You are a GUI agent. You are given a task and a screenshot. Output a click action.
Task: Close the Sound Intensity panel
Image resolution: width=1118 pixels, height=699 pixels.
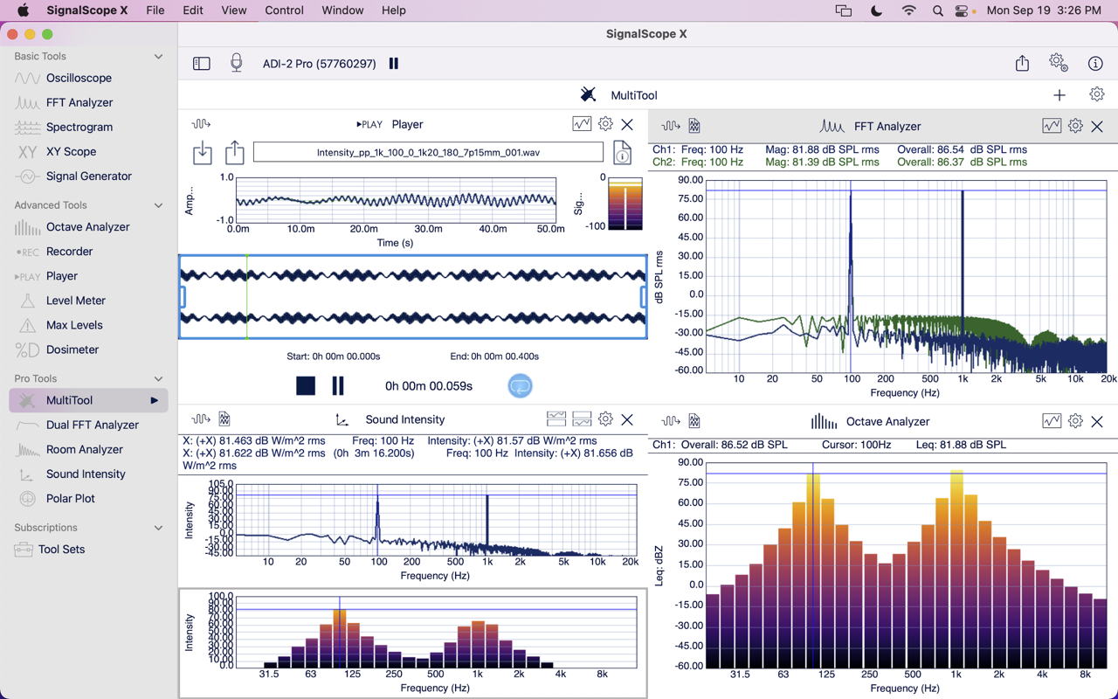627,420
